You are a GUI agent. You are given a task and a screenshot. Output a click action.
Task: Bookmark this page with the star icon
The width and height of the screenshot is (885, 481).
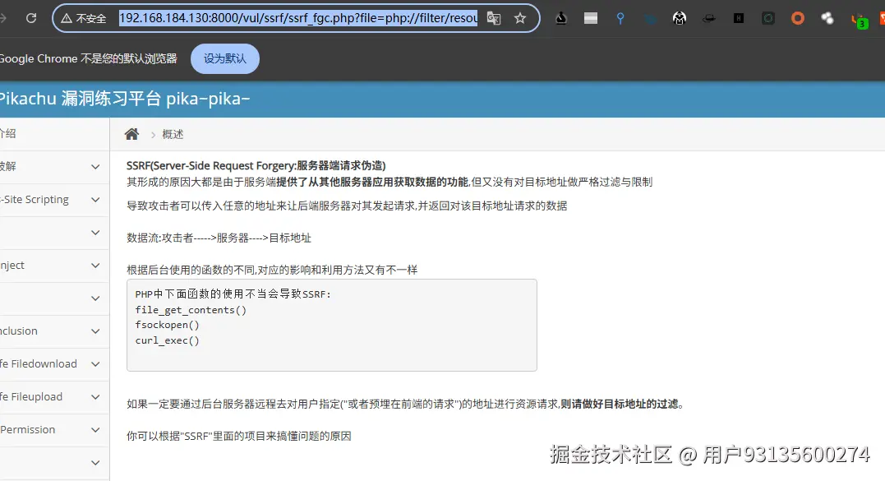520,18
